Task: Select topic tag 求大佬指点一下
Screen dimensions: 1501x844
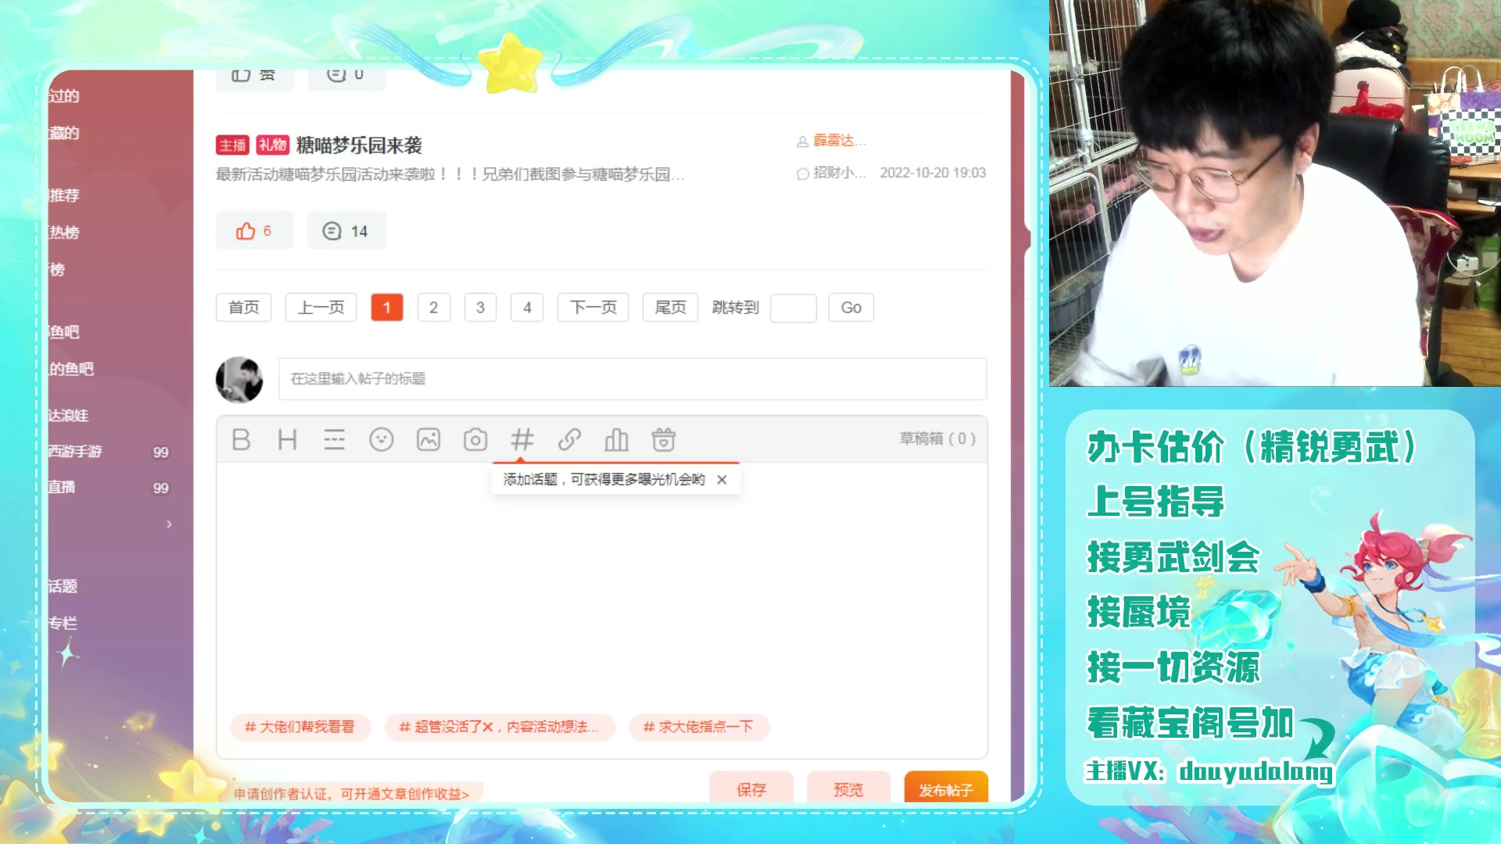Action: (x=699, y=727)
